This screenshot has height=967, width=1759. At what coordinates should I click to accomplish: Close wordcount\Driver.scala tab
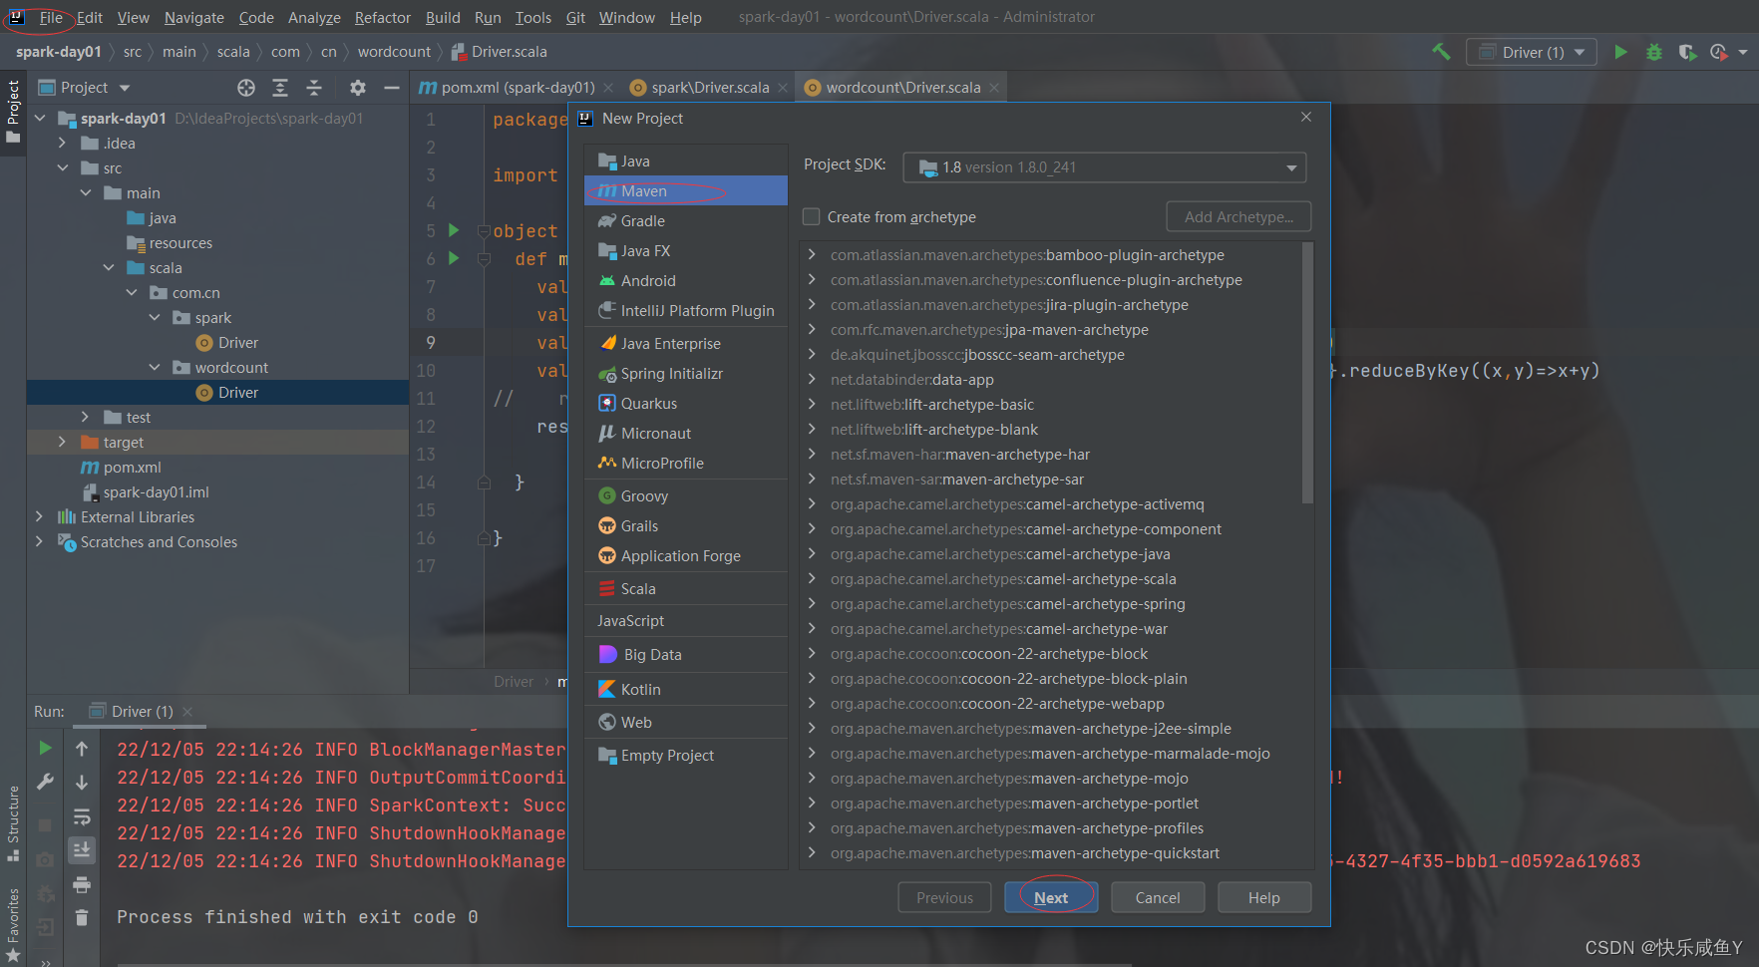pyautogui.click(x=994, y=88)
